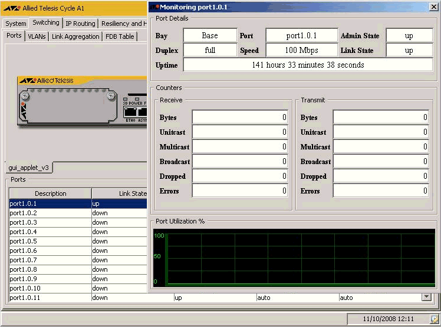Switch to the Switching tab
This screenshot has width=441, height=327.
[46, 23]
